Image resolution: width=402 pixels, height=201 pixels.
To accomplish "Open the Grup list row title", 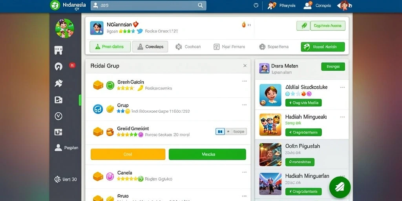I will [123, 105].
